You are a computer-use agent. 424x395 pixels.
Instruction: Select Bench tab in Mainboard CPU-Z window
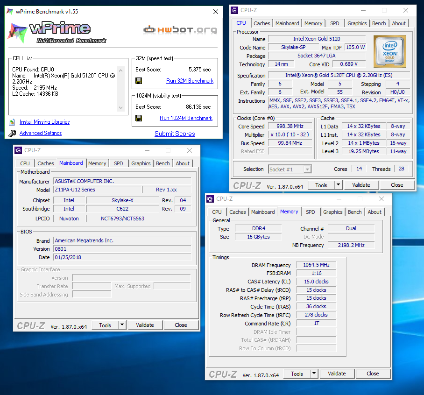click(x=163, y=163)
